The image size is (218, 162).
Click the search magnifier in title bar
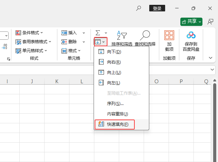139,8
